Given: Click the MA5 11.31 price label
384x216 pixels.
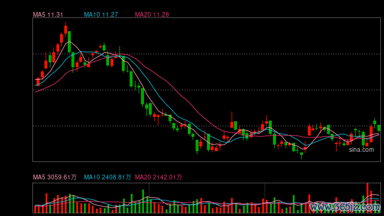Looking at the screenshot, I should [x=48, y=14].
